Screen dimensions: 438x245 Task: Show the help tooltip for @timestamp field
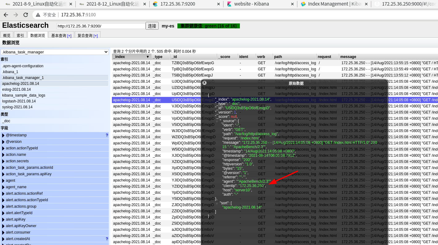click(x=107, y=135)
